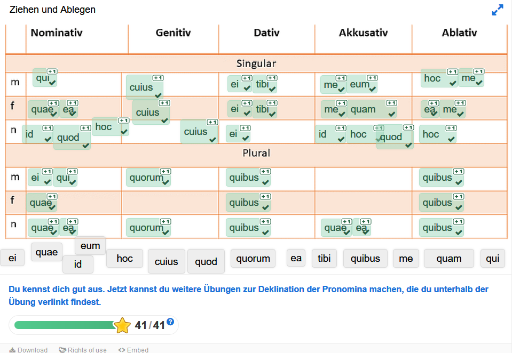
Task: Pick the 'quibus' tile from the bottom word bank
Action: tap(365, 259)
